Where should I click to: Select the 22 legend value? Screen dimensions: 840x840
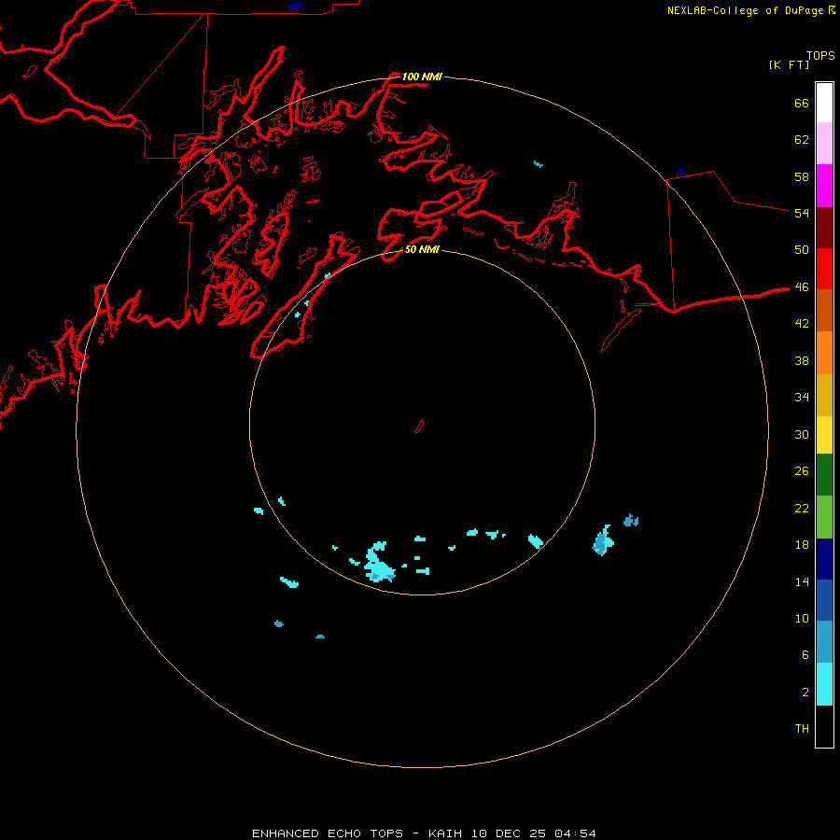802,509
